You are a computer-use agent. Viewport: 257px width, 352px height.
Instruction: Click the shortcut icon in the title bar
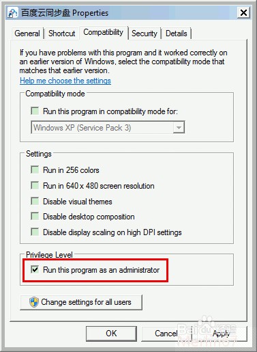coord(12,12)
